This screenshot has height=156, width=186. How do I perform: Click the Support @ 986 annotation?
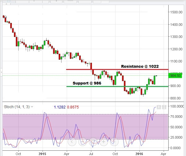(x=87, y=83)
